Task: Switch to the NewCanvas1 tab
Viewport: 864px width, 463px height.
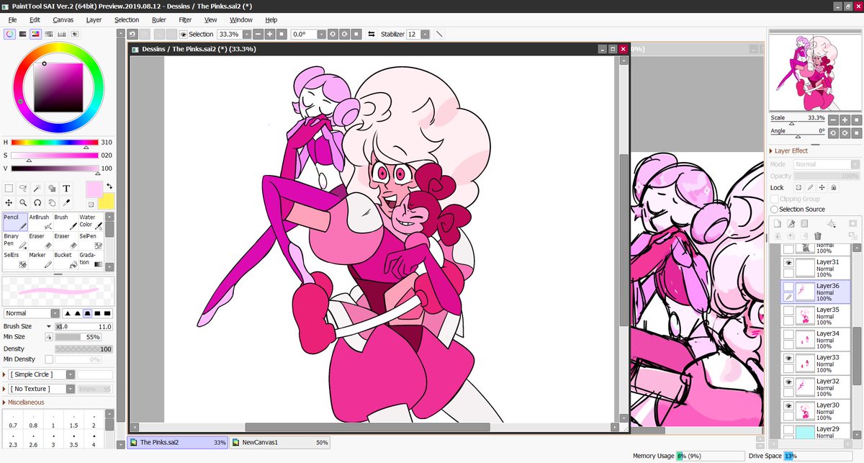Action: [279, 443]
